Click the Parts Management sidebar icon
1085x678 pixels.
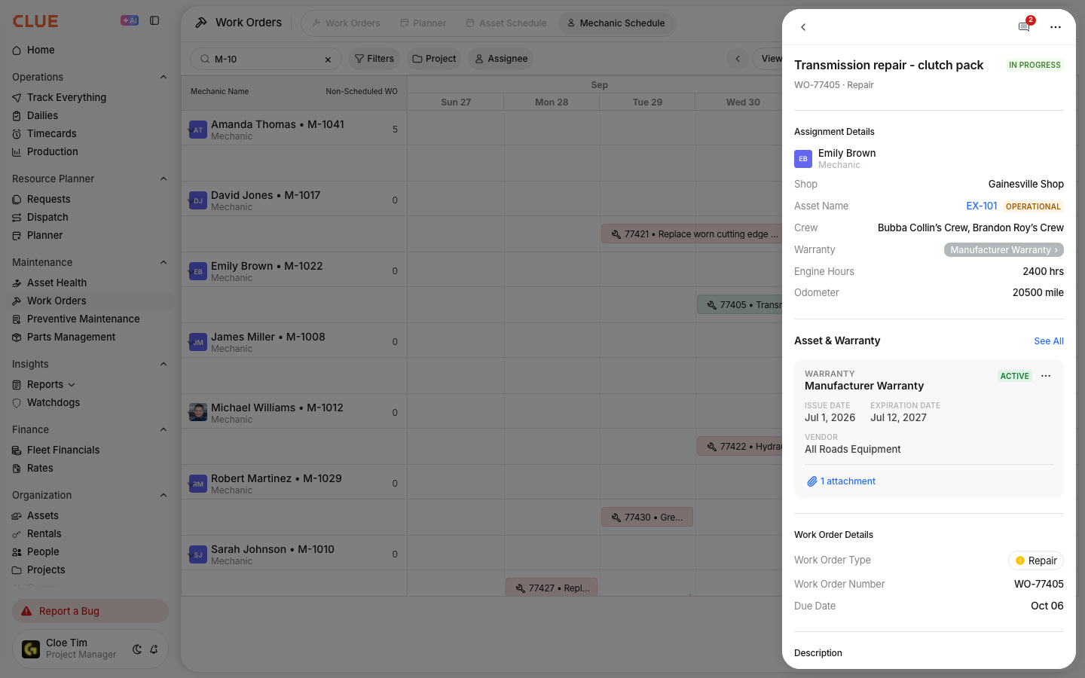click(17, 337)
